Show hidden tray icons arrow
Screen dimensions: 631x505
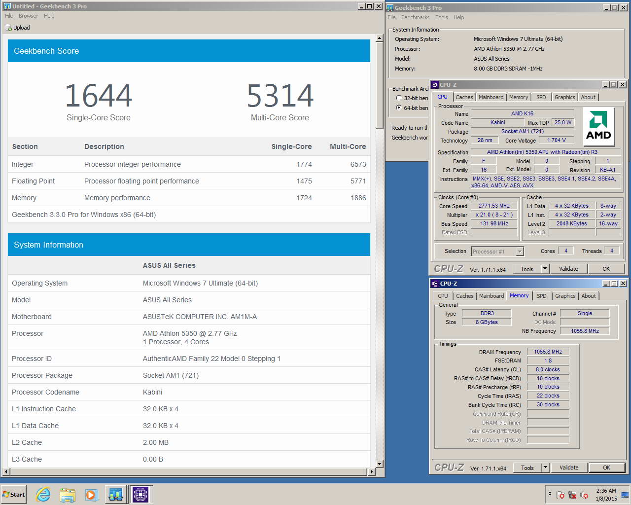(550, 494)
